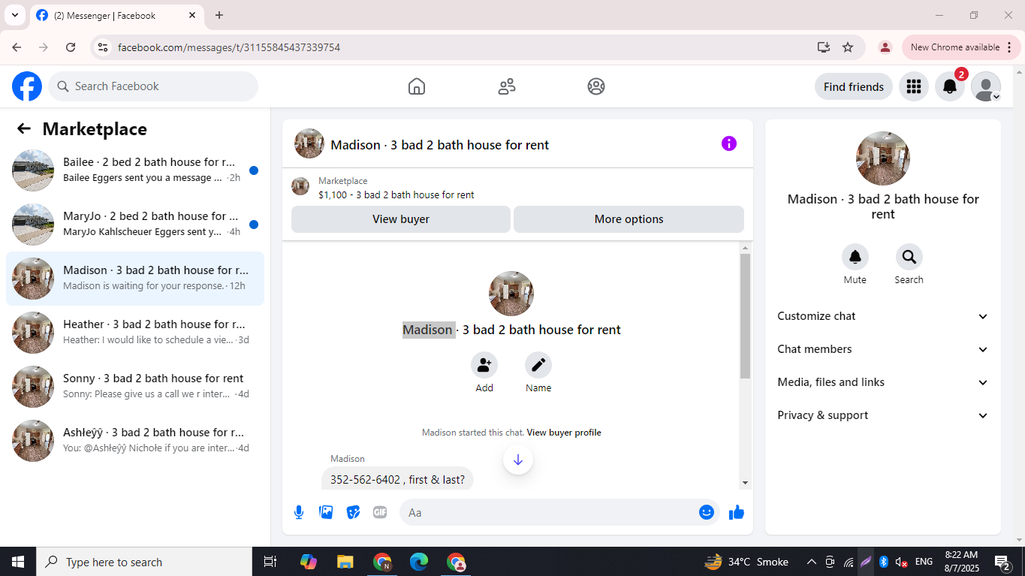Viewport: 1025px width, 576px height.
Task: Show hidden system tray icons
Action: click(812, 562)
